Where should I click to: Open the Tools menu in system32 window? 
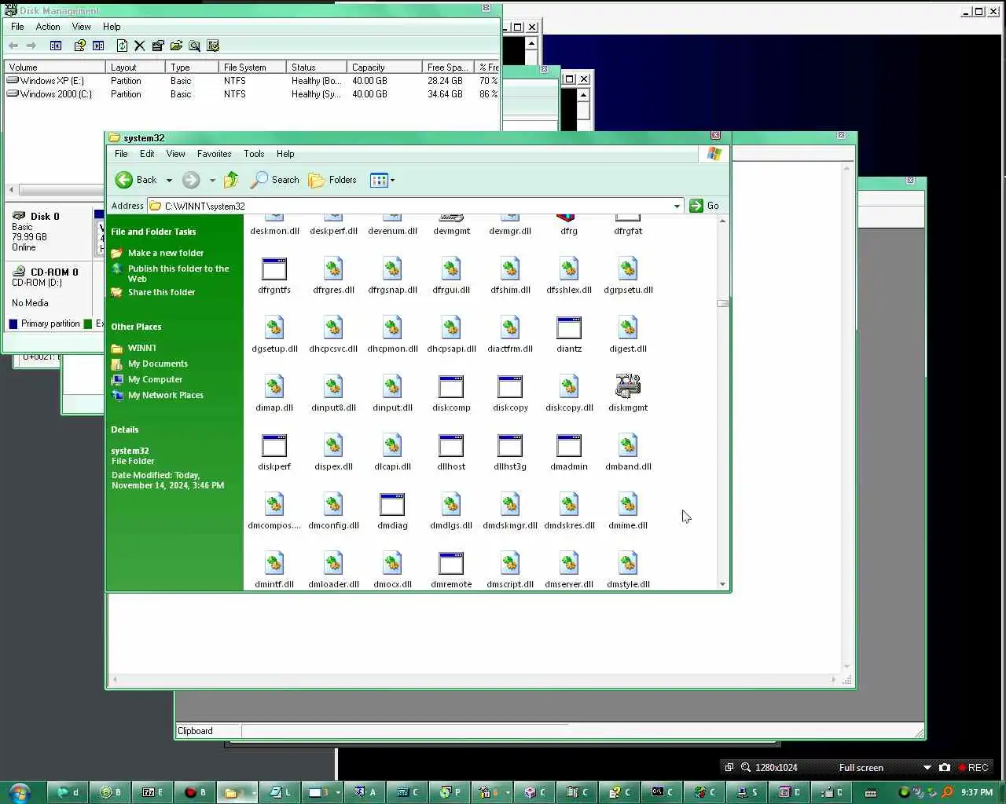[254, 154]
